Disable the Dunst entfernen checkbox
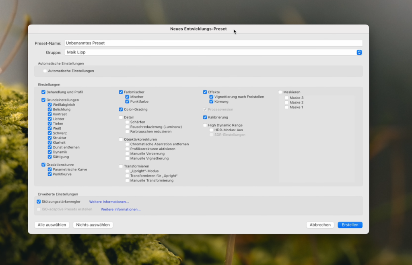This screenshot has height=265, width=412. click(x=50, y=147)
